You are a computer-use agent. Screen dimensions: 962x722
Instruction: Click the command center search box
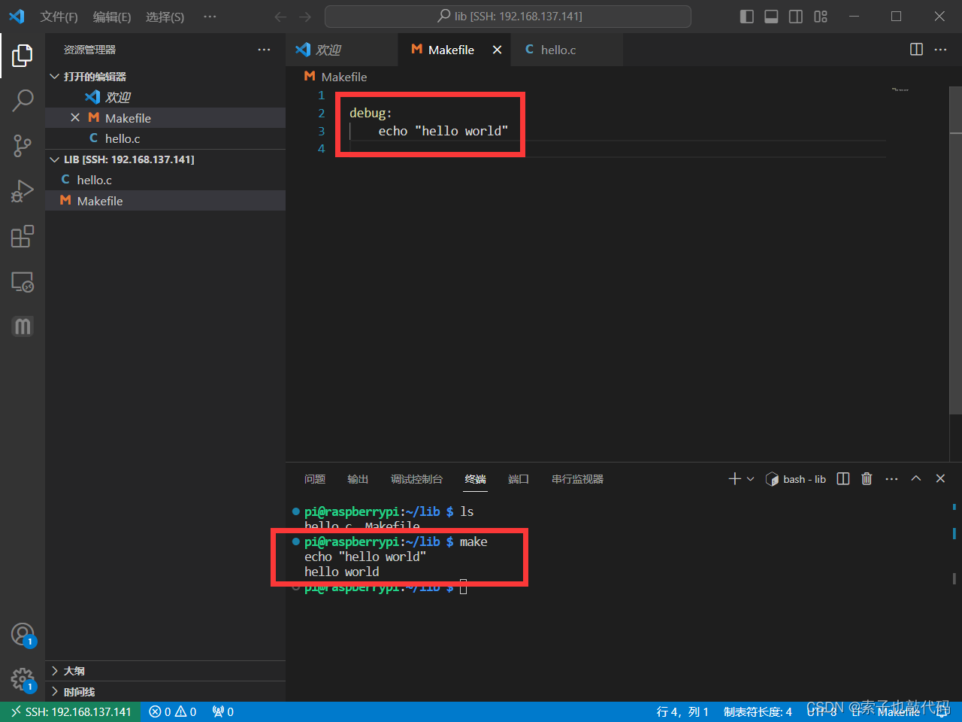[x=508, y=17]
